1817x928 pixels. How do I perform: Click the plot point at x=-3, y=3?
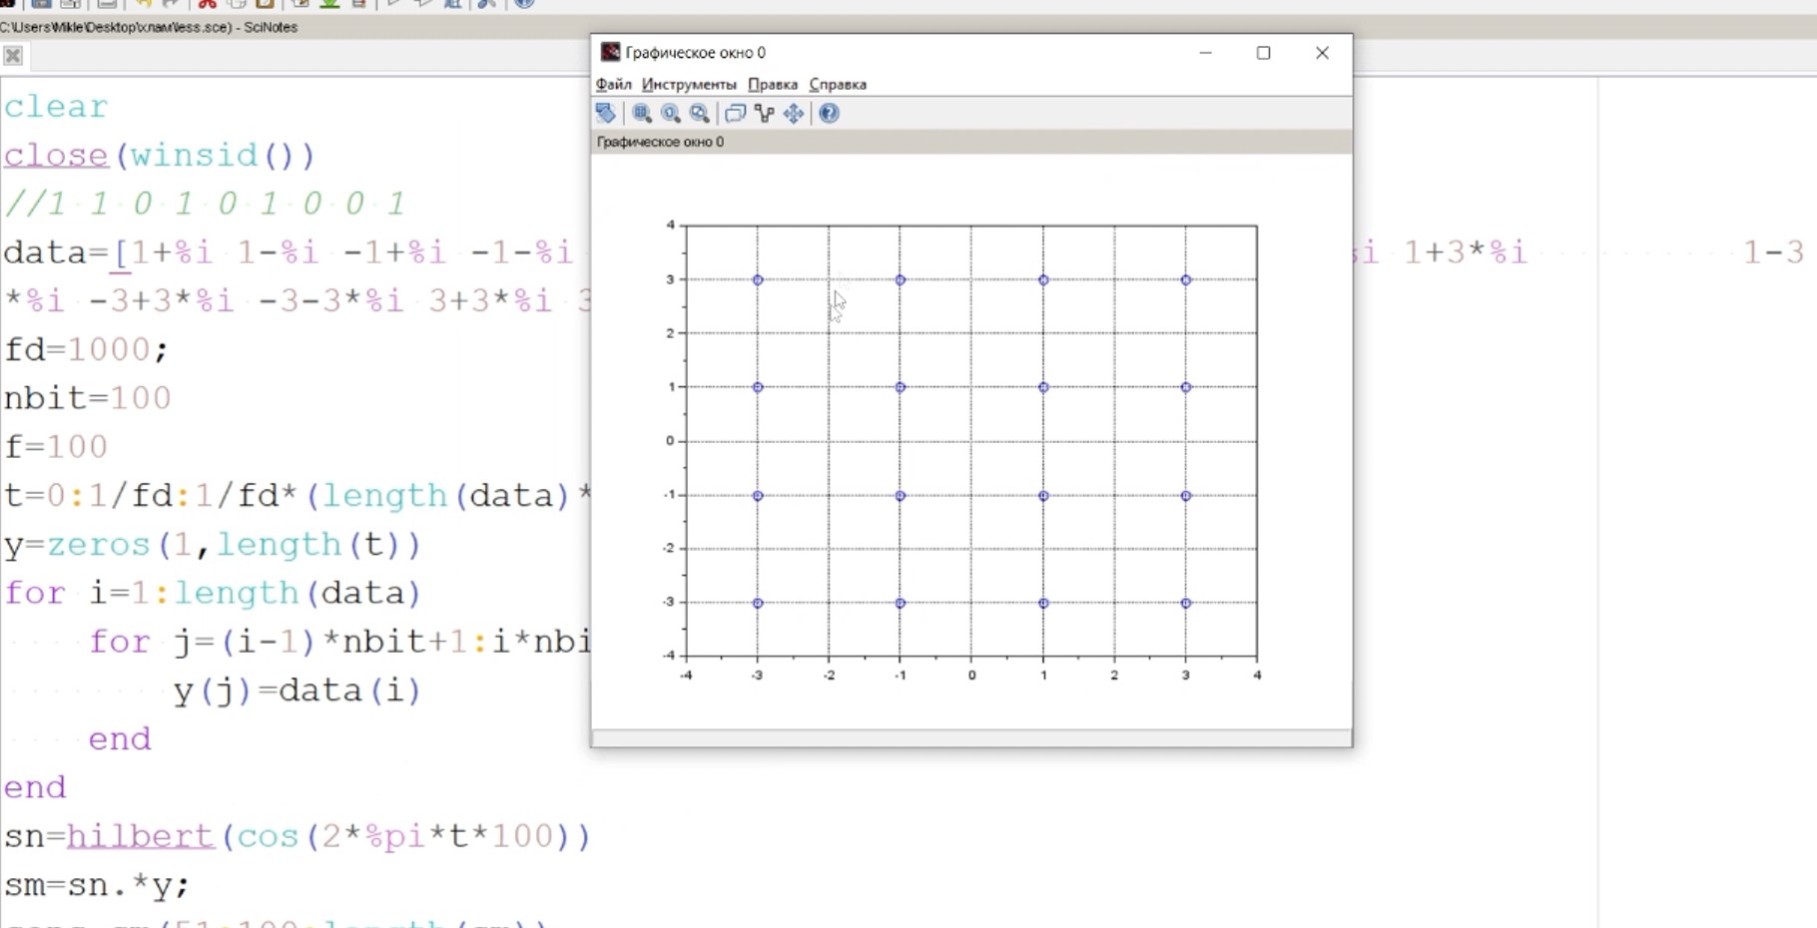[x=758, y=280]
